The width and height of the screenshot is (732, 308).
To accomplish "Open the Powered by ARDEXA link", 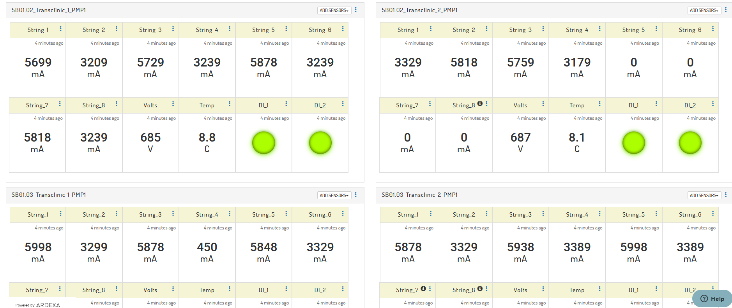I will click(38, 305).
